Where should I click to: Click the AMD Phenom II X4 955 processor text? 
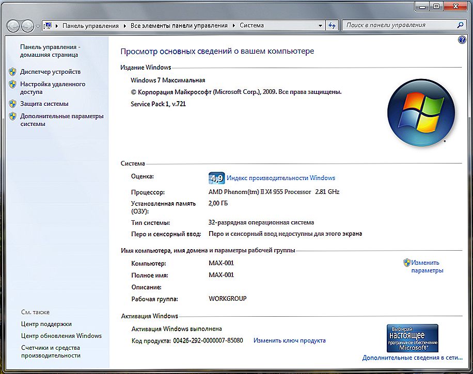pos(274,192)
